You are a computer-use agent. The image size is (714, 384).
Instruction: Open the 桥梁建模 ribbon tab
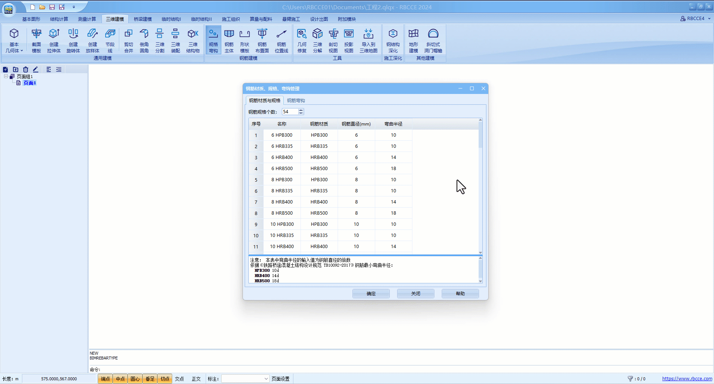click(143, 19)
